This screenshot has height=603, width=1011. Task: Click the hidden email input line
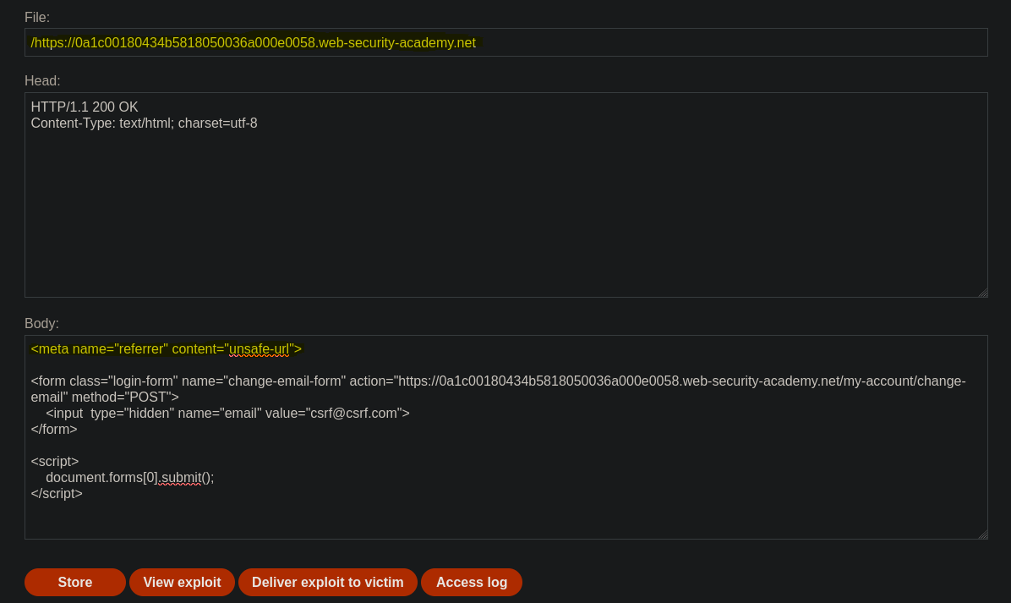click(227, 413)
